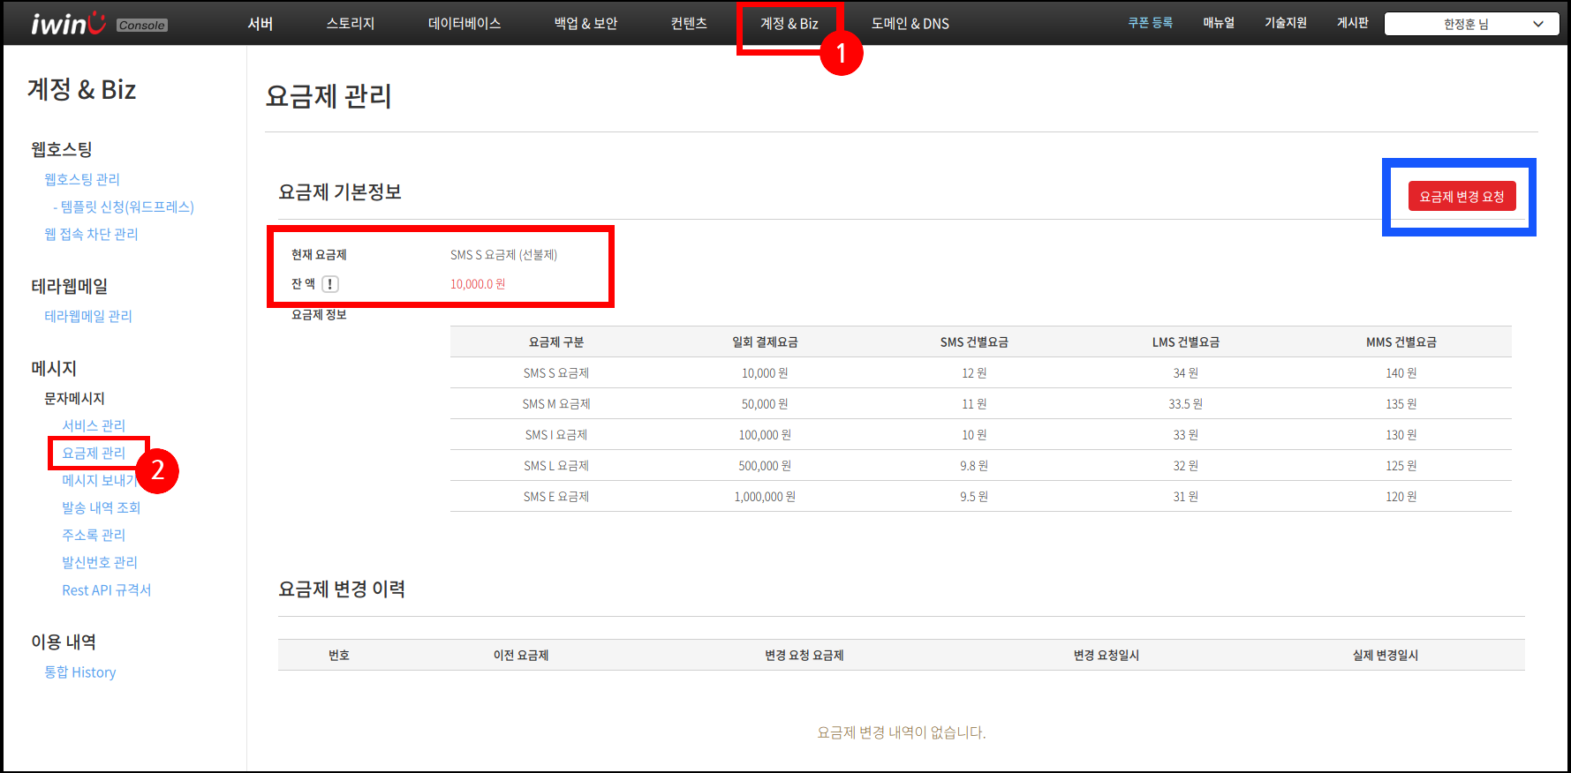
Task: Open the 도메인 & DNS menu
Action: pyautogui.click(x=910, y=24)
